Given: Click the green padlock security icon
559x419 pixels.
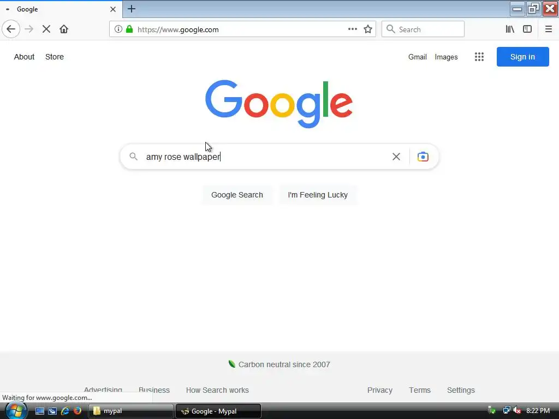Looking at the screenshot, I should click(x=129, y=29).
